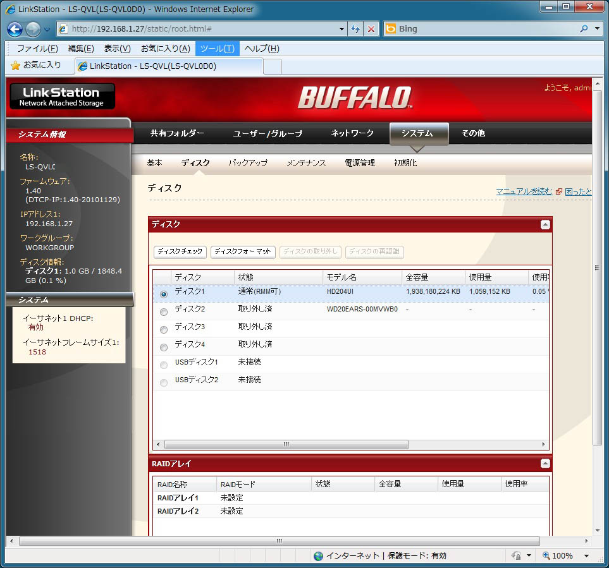Open the ファイル(F) menu
Image resolution: width=609 pixels, height=568 pixels.
click(x=37, y=49)
